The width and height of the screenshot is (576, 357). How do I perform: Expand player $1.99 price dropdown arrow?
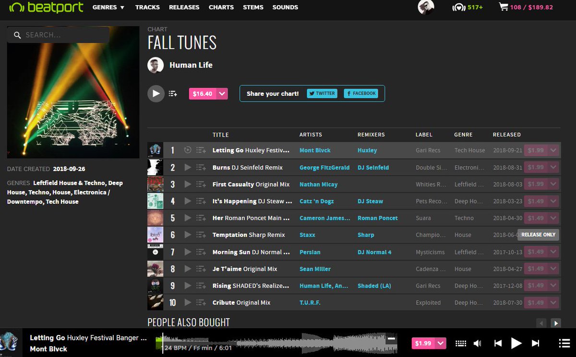441,343
